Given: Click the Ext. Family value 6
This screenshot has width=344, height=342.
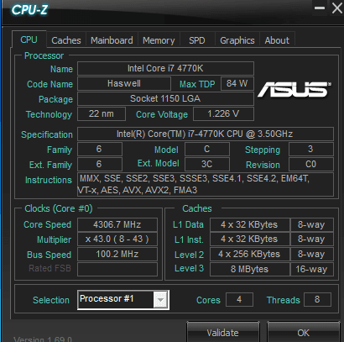Looking at the screenshot, I should tap(100, 164).
